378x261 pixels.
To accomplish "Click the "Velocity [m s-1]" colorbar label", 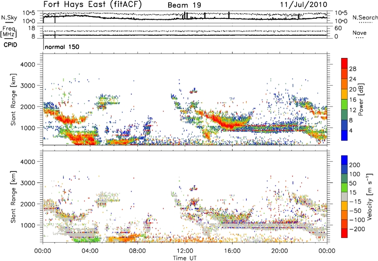I will (370, 196).
